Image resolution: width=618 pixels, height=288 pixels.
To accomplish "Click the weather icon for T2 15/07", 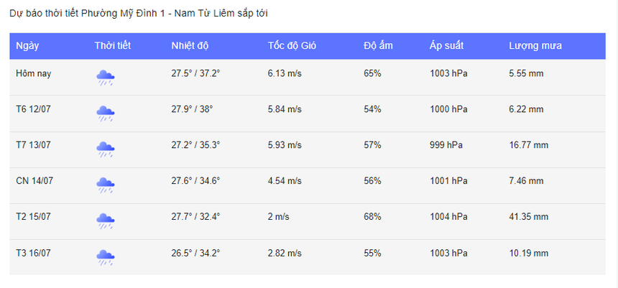I will [x=106, y=220].
